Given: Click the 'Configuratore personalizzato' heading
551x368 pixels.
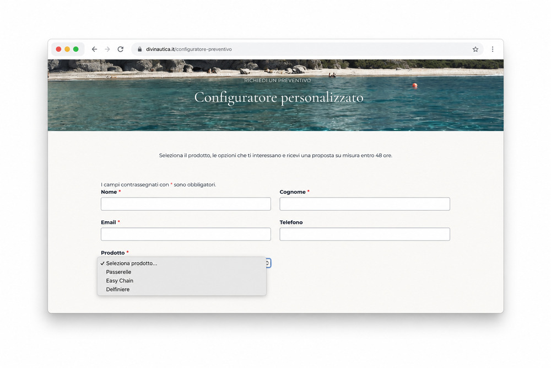Looking at the screenshot, I should click(279, 98).
